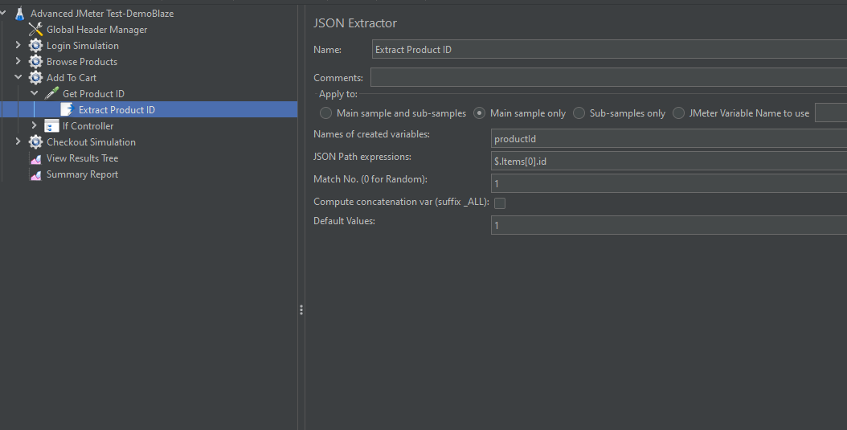Click the JSON Path expressions field

669,161
